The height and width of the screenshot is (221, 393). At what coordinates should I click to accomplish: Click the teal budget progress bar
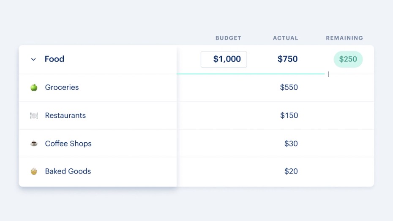(251, 74)
